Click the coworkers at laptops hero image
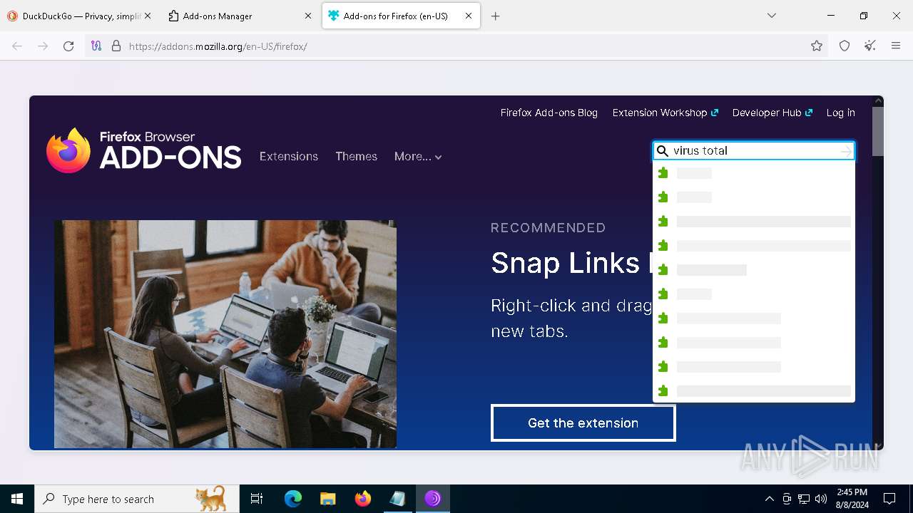Viewport: 913px width, 513px height. point(225,333)
